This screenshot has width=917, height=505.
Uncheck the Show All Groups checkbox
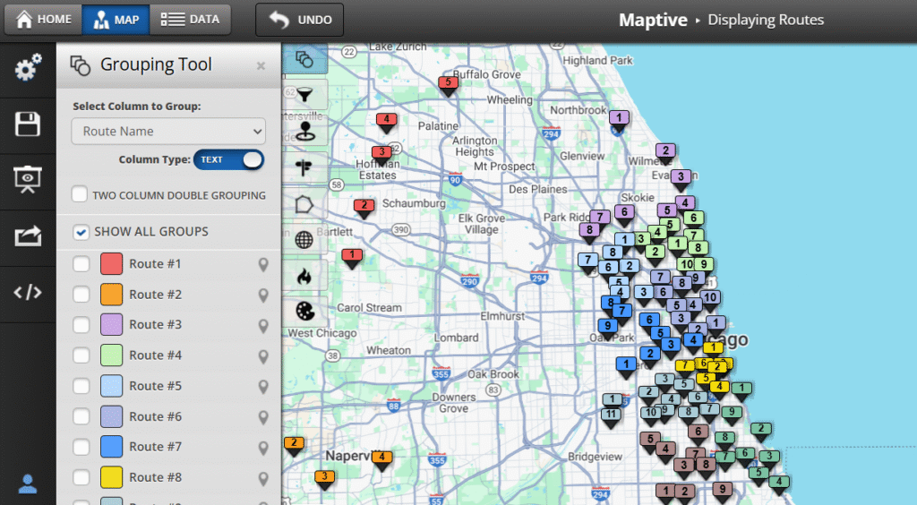tap(81, 232)
